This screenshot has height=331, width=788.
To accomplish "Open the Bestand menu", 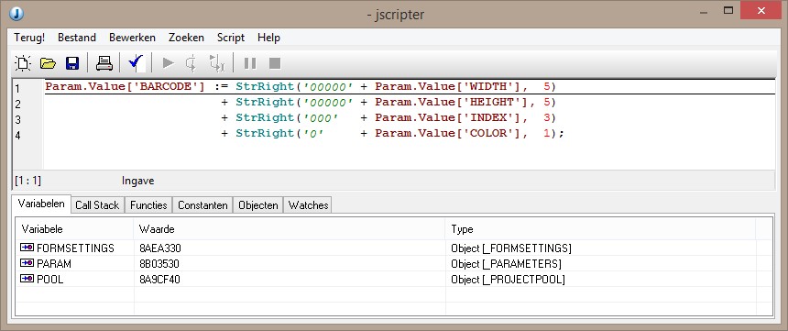I will (x=77, y=38).
